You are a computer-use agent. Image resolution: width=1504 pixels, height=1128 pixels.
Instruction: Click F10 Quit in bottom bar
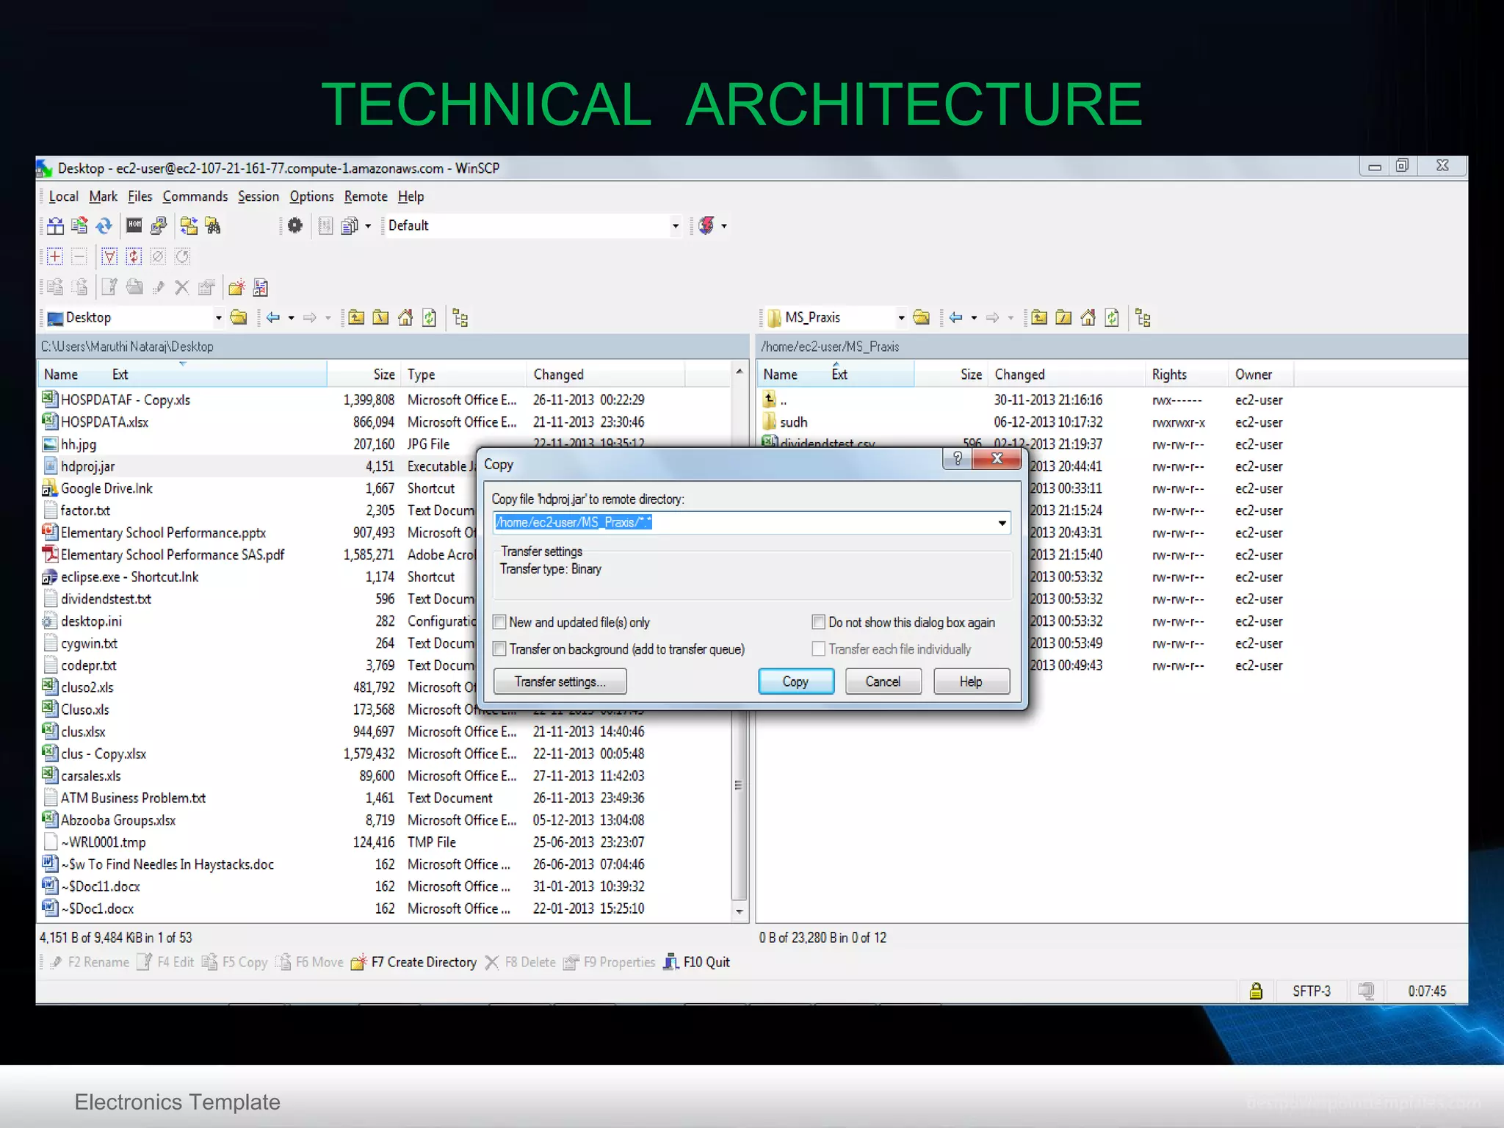pos(697,962)
